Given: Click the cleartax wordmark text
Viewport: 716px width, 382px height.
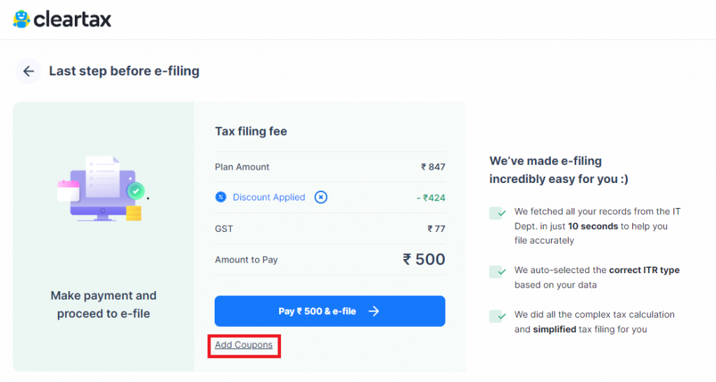Looking at the screenshot, I should [x=72, y=19].
